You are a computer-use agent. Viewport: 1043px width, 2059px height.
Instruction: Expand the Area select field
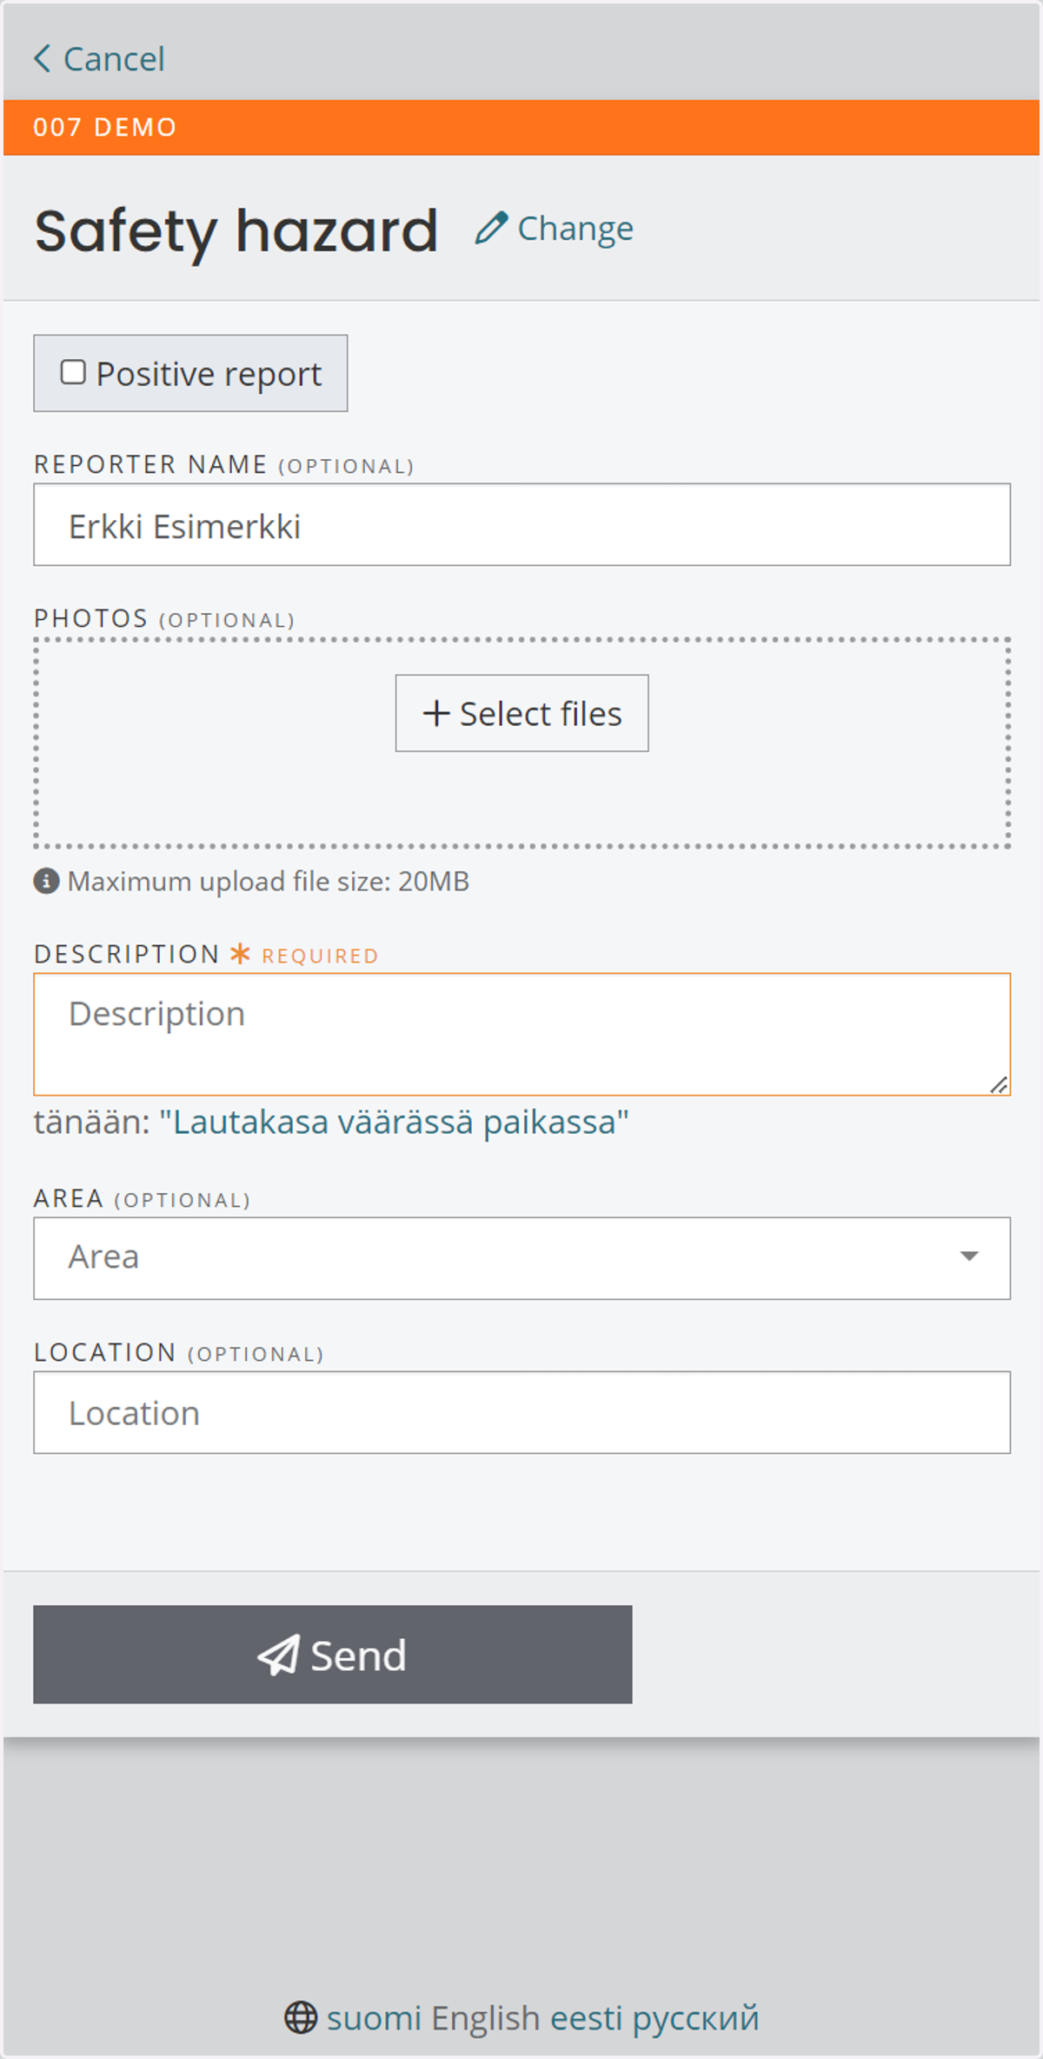coord(521,1258)
